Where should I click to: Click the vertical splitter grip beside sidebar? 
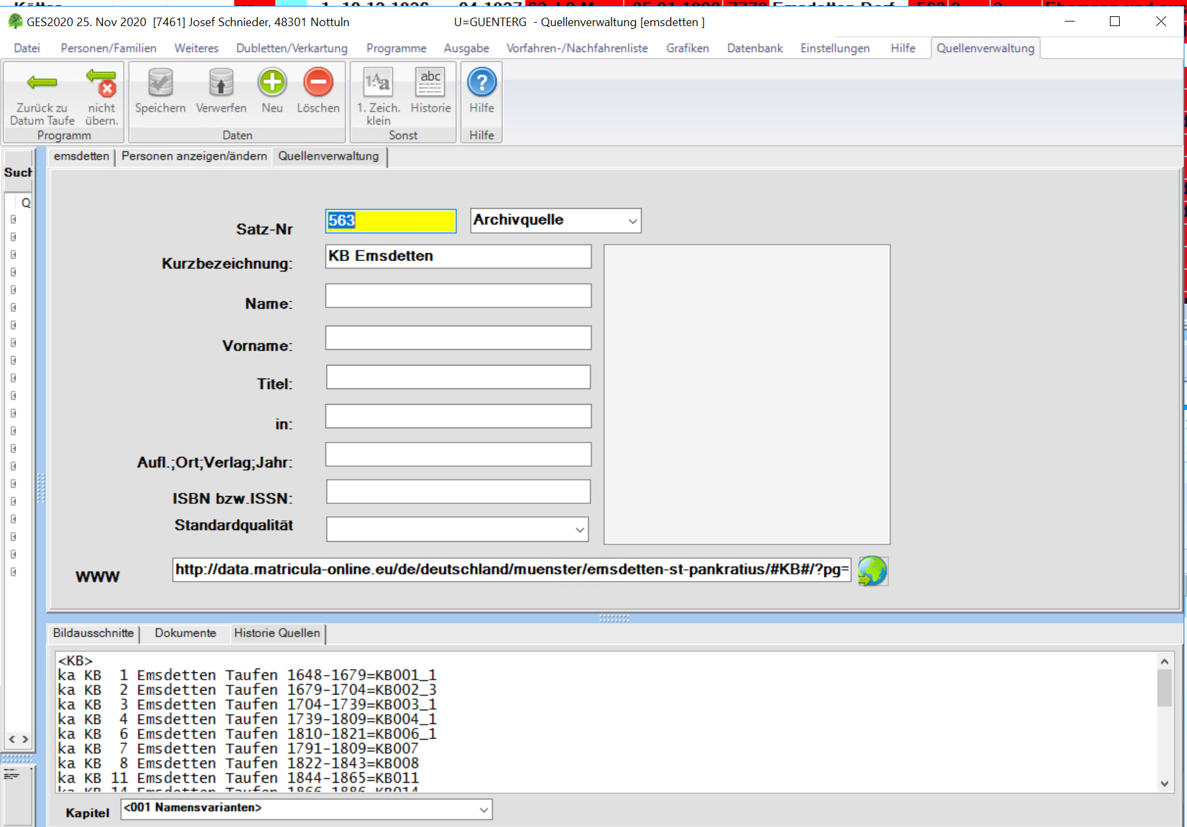click(x=41, y=488)
